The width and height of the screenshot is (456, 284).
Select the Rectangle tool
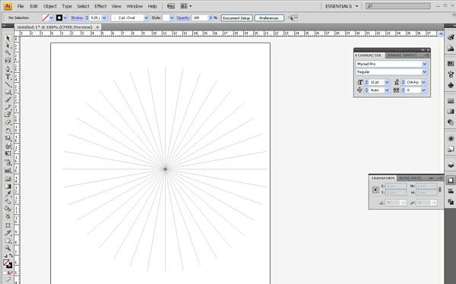pos(8,92)
